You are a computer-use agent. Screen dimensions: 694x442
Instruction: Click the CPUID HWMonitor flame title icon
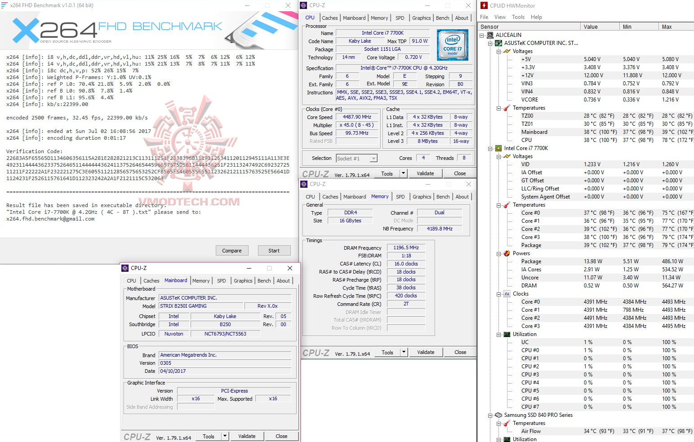(484, 5)
